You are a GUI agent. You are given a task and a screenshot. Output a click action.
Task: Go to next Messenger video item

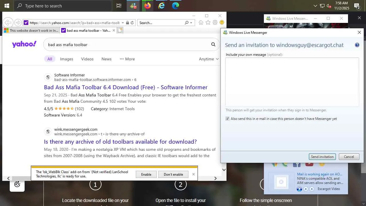(x=312, y=189)
